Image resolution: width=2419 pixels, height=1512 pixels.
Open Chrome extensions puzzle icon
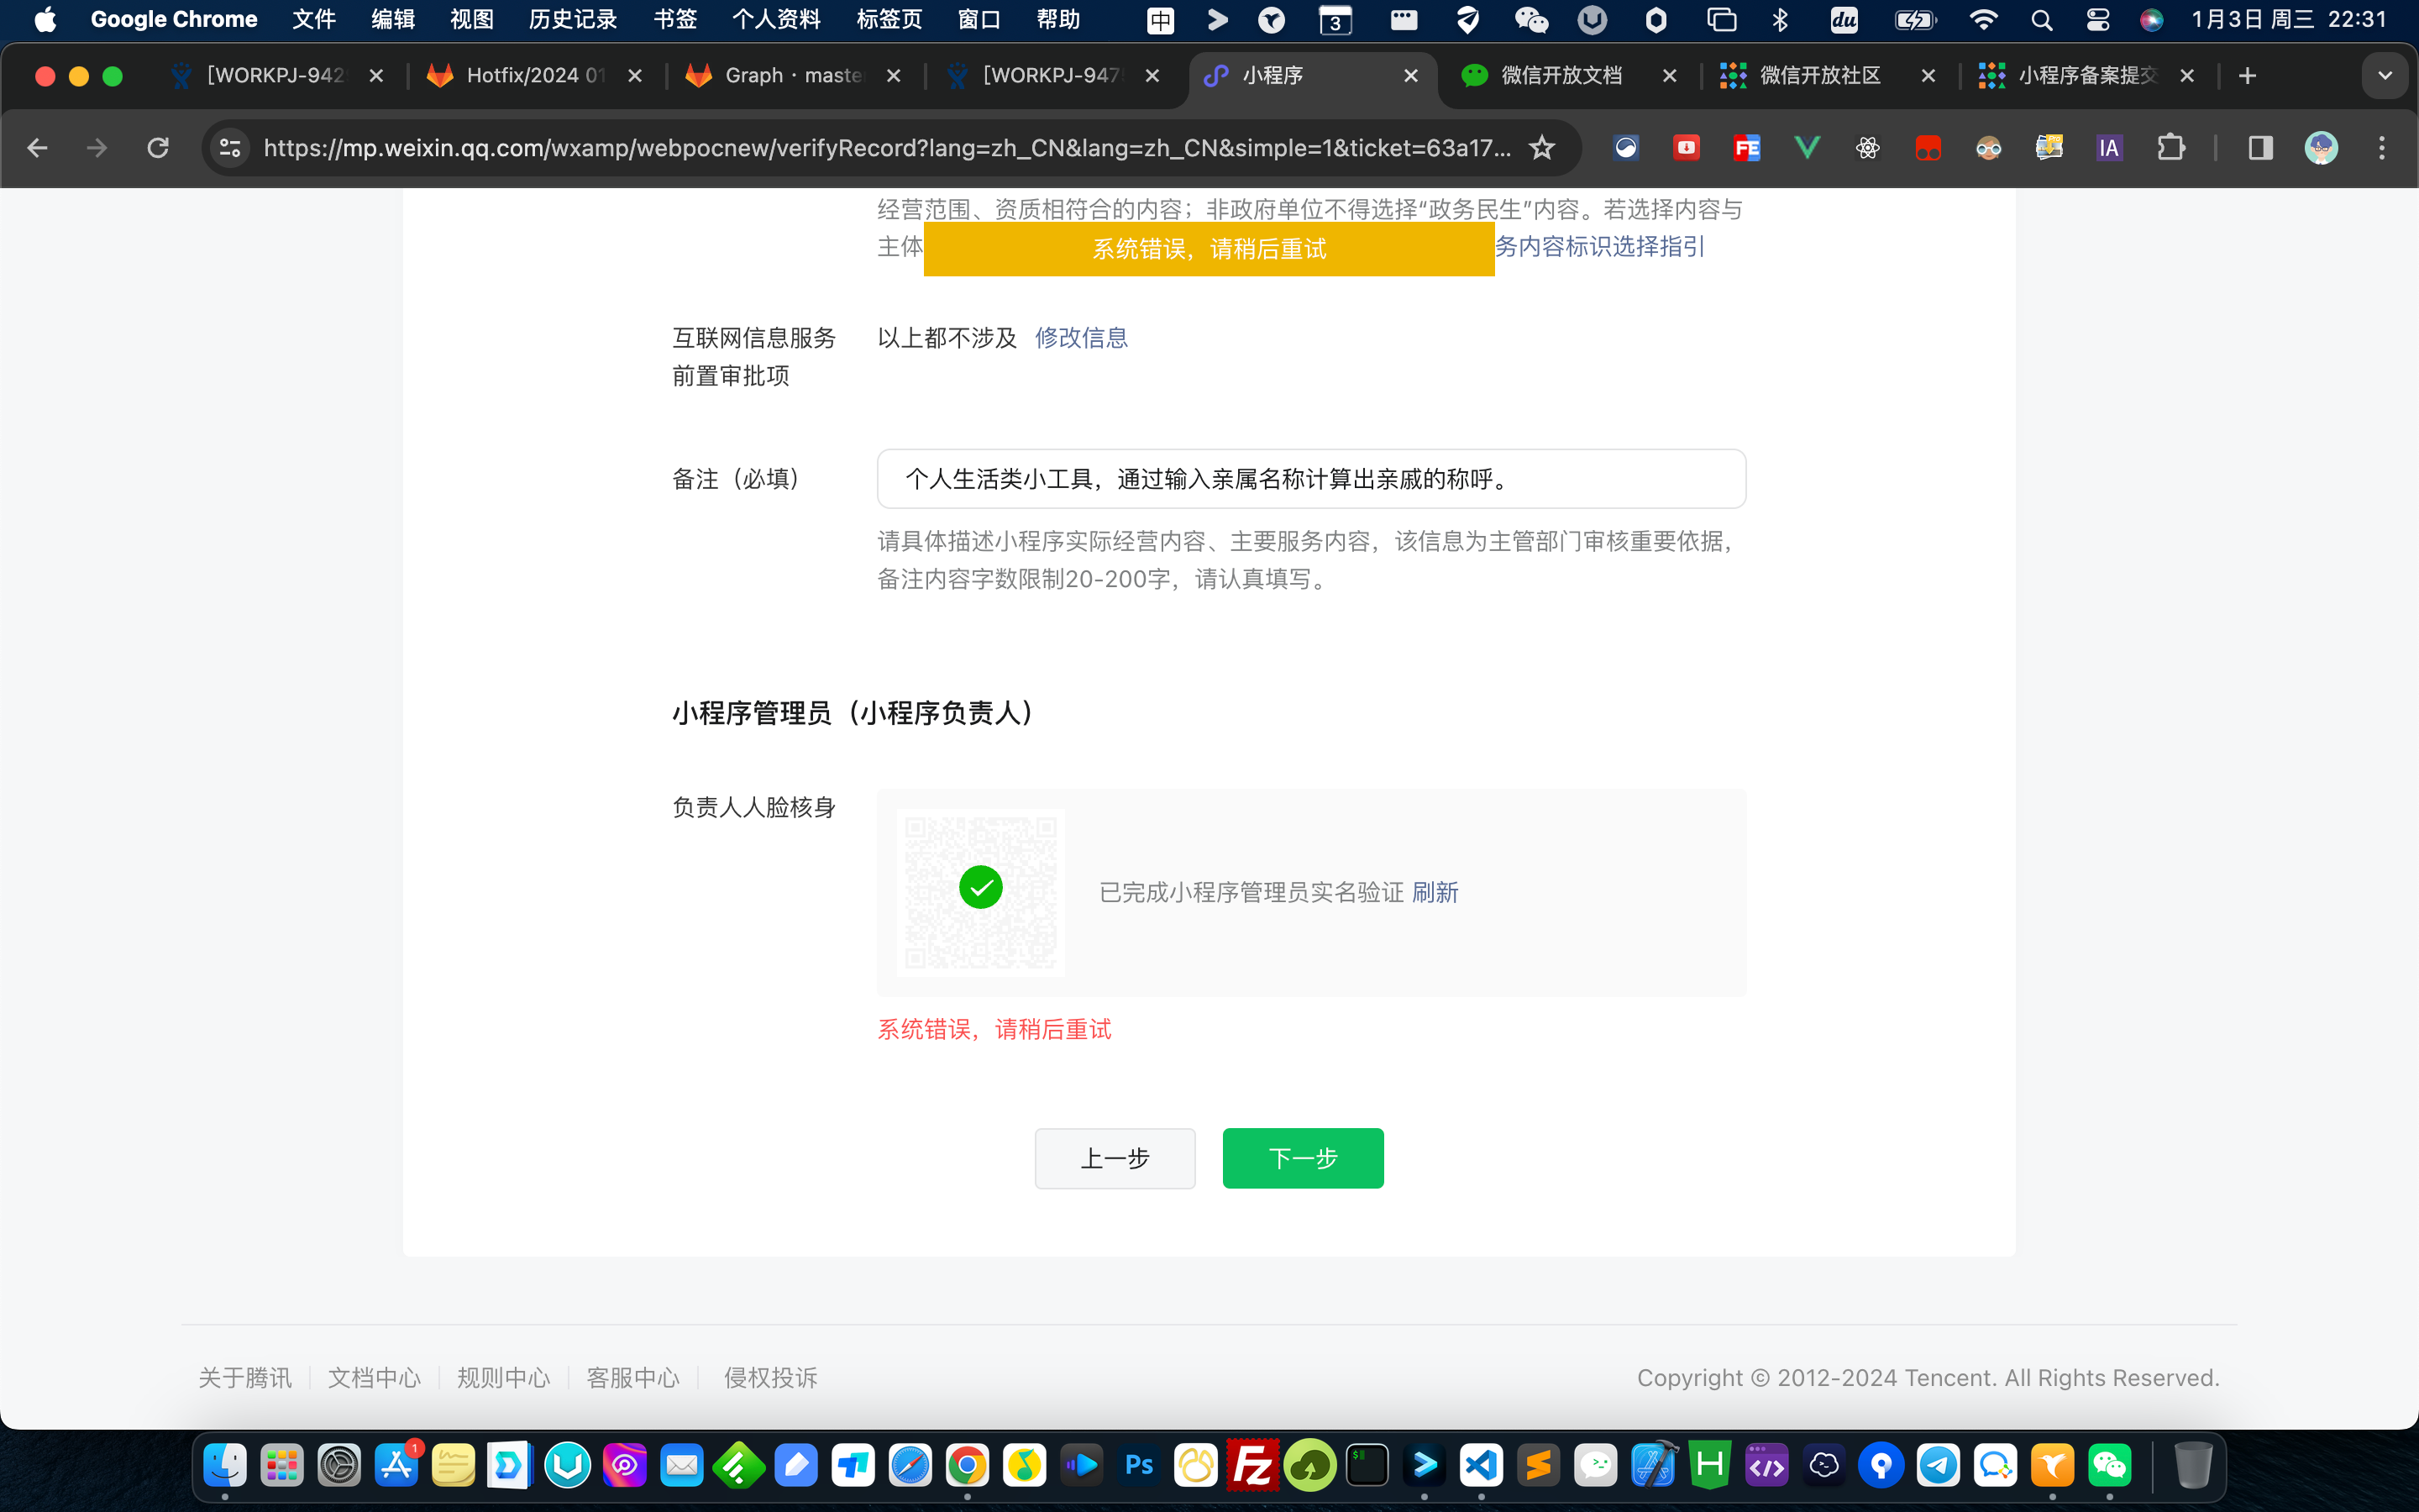pos(2170,148)
